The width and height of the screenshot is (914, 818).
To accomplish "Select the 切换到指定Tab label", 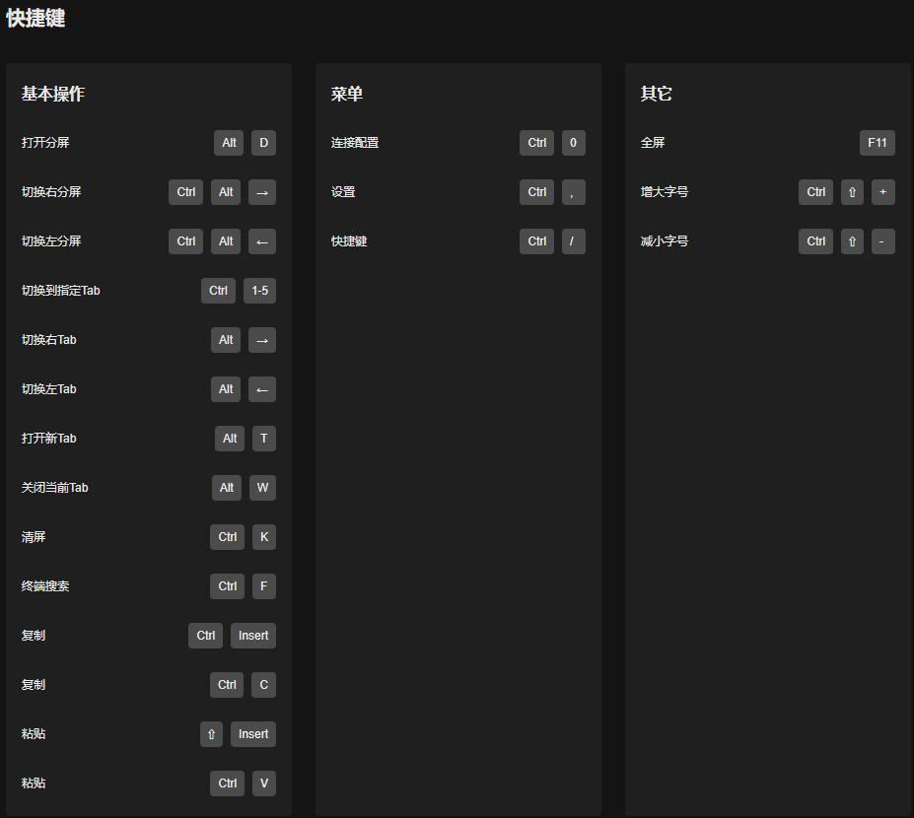I will (x=60, y=291).
